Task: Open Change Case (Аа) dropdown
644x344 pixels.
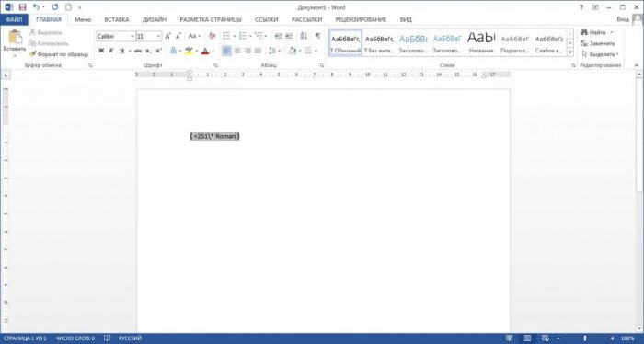Action: 194,36
